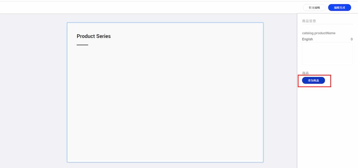Screen dimensions: 358x168
Task: Click gray canvas strip below the product block
Action: (165, 165)
